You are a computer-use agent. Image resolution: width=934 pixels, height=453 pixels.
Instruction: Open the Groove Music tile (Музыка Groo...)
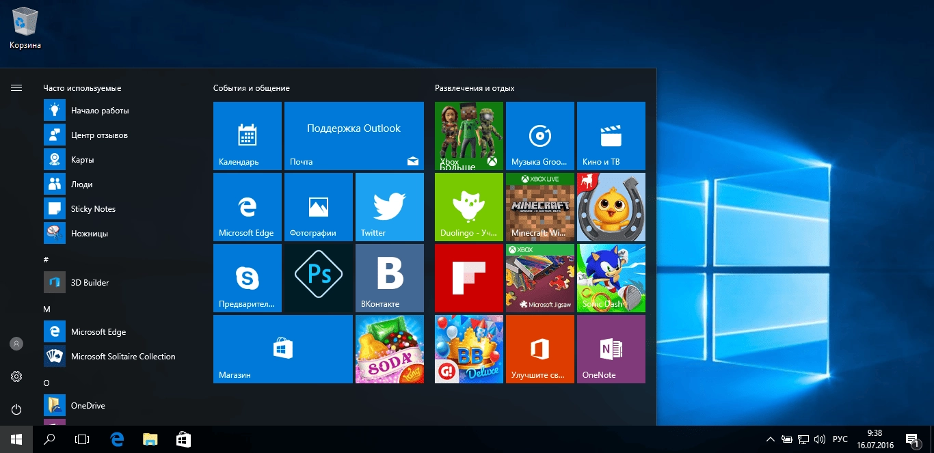tap(540, 136)
